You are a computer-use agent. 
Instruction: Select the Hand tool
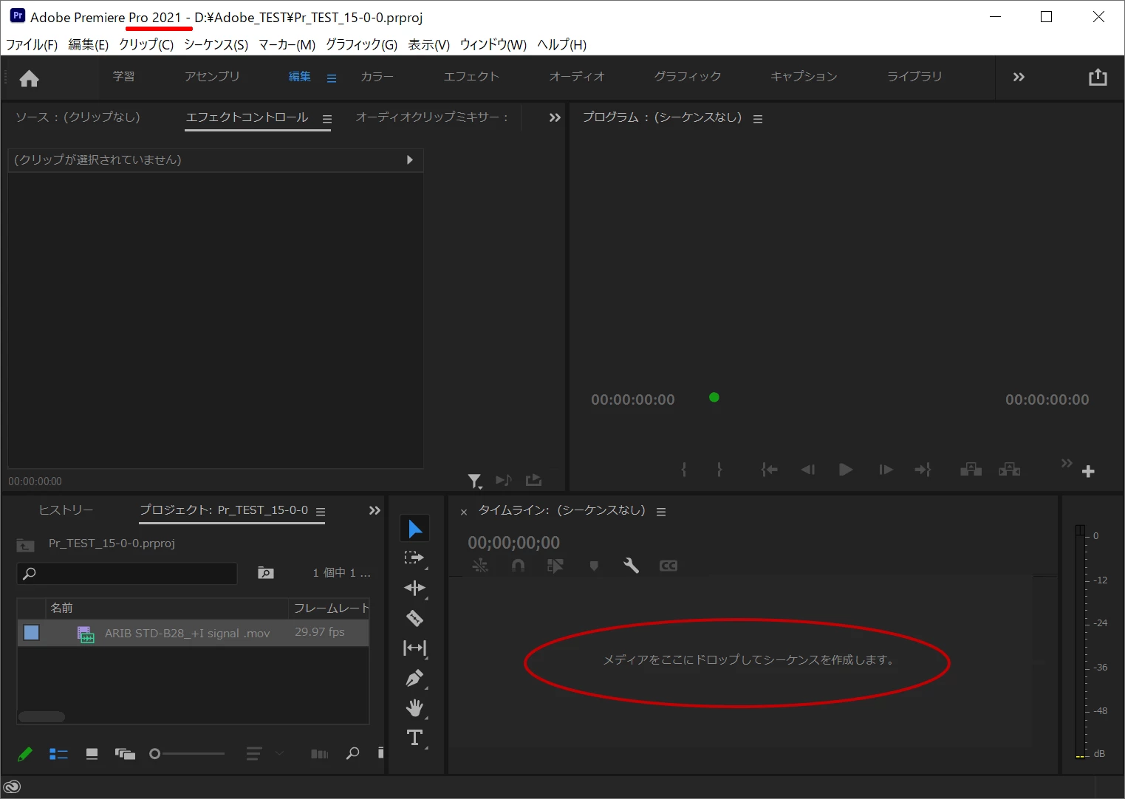pos(414,708)
